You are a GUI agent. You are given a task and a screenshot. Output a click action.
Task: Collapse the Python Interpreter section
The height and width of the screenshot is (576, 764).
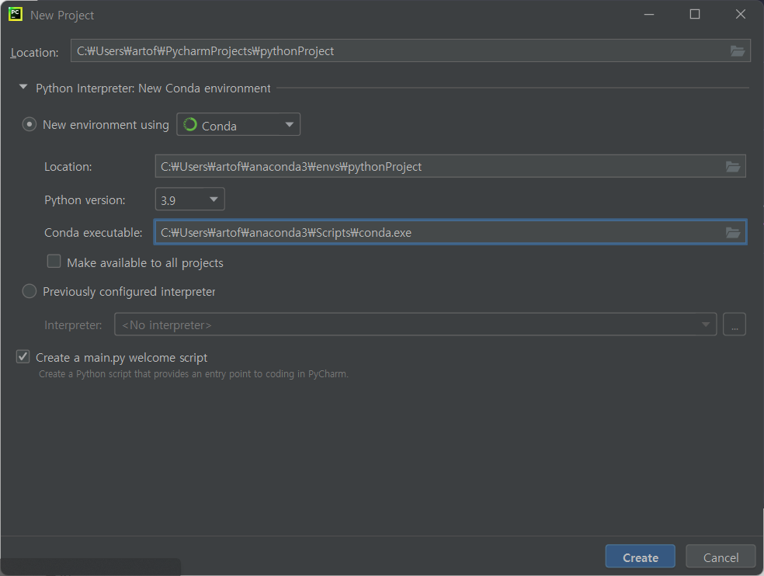[x=23, y=87]
